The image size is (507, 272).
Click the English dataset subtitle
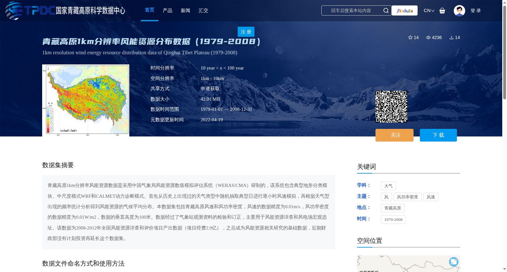pyautogui.click(x=140, y=53)
